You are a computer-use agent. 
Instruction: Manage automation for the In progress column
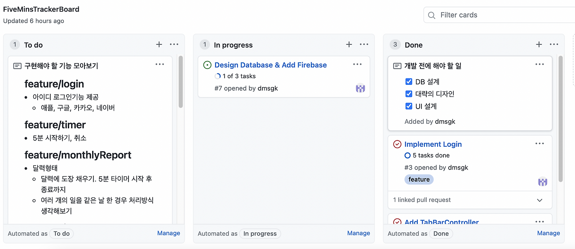tap(358, 233)
